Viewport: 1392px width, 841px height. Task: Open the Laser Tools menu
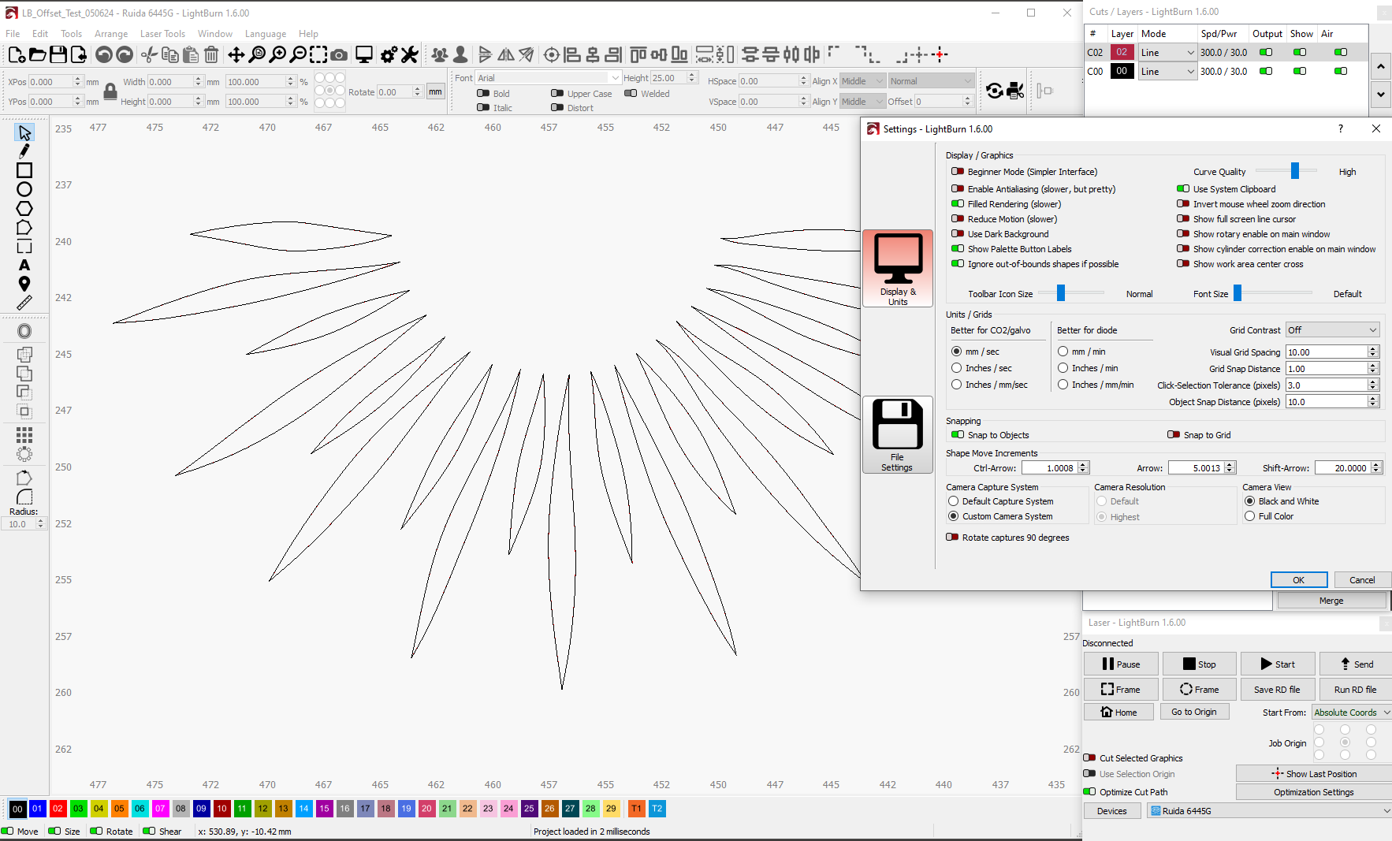[x=162, y=34]
